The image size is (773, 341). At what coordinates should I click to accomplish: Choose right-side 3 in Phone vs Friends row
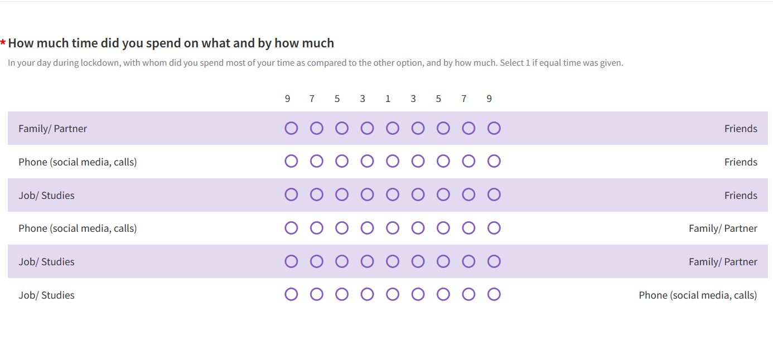(418, 162)
